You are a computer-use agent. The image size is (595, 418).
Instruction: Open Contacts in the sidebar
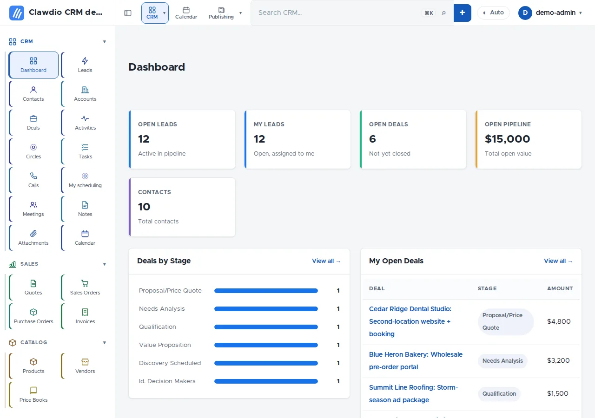pos(33,94)
